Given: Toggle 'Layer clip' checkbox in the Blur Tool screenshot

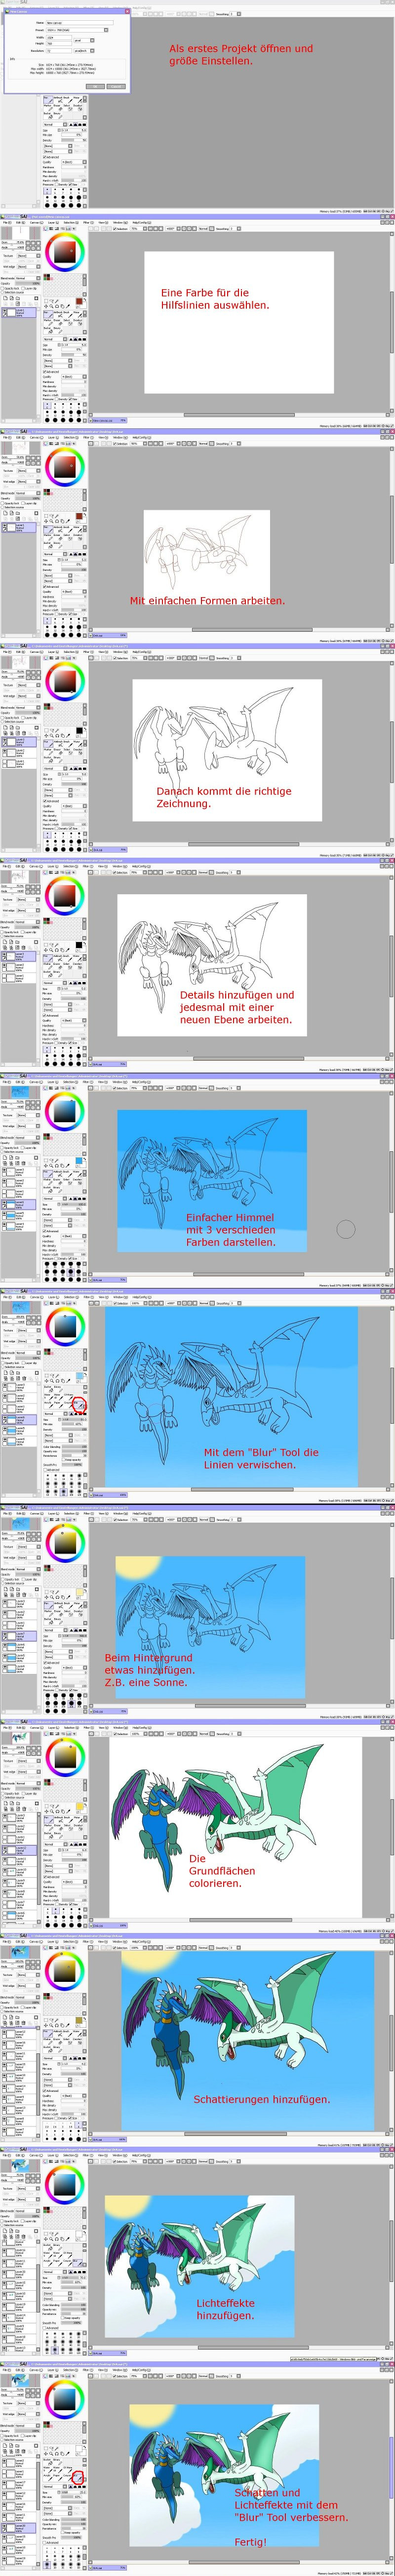Looking at the screenshot, I should pos(23,1363).
